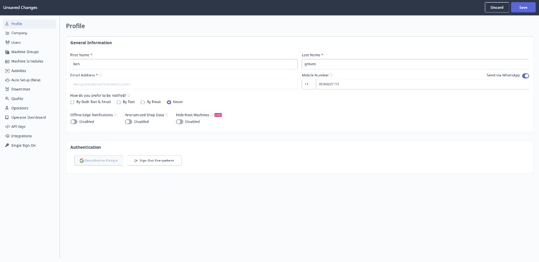The height and width of the screenshot is (262, 539).
Task: Click the Integrations sidebar icon
Action: click(x=7, y=136)
